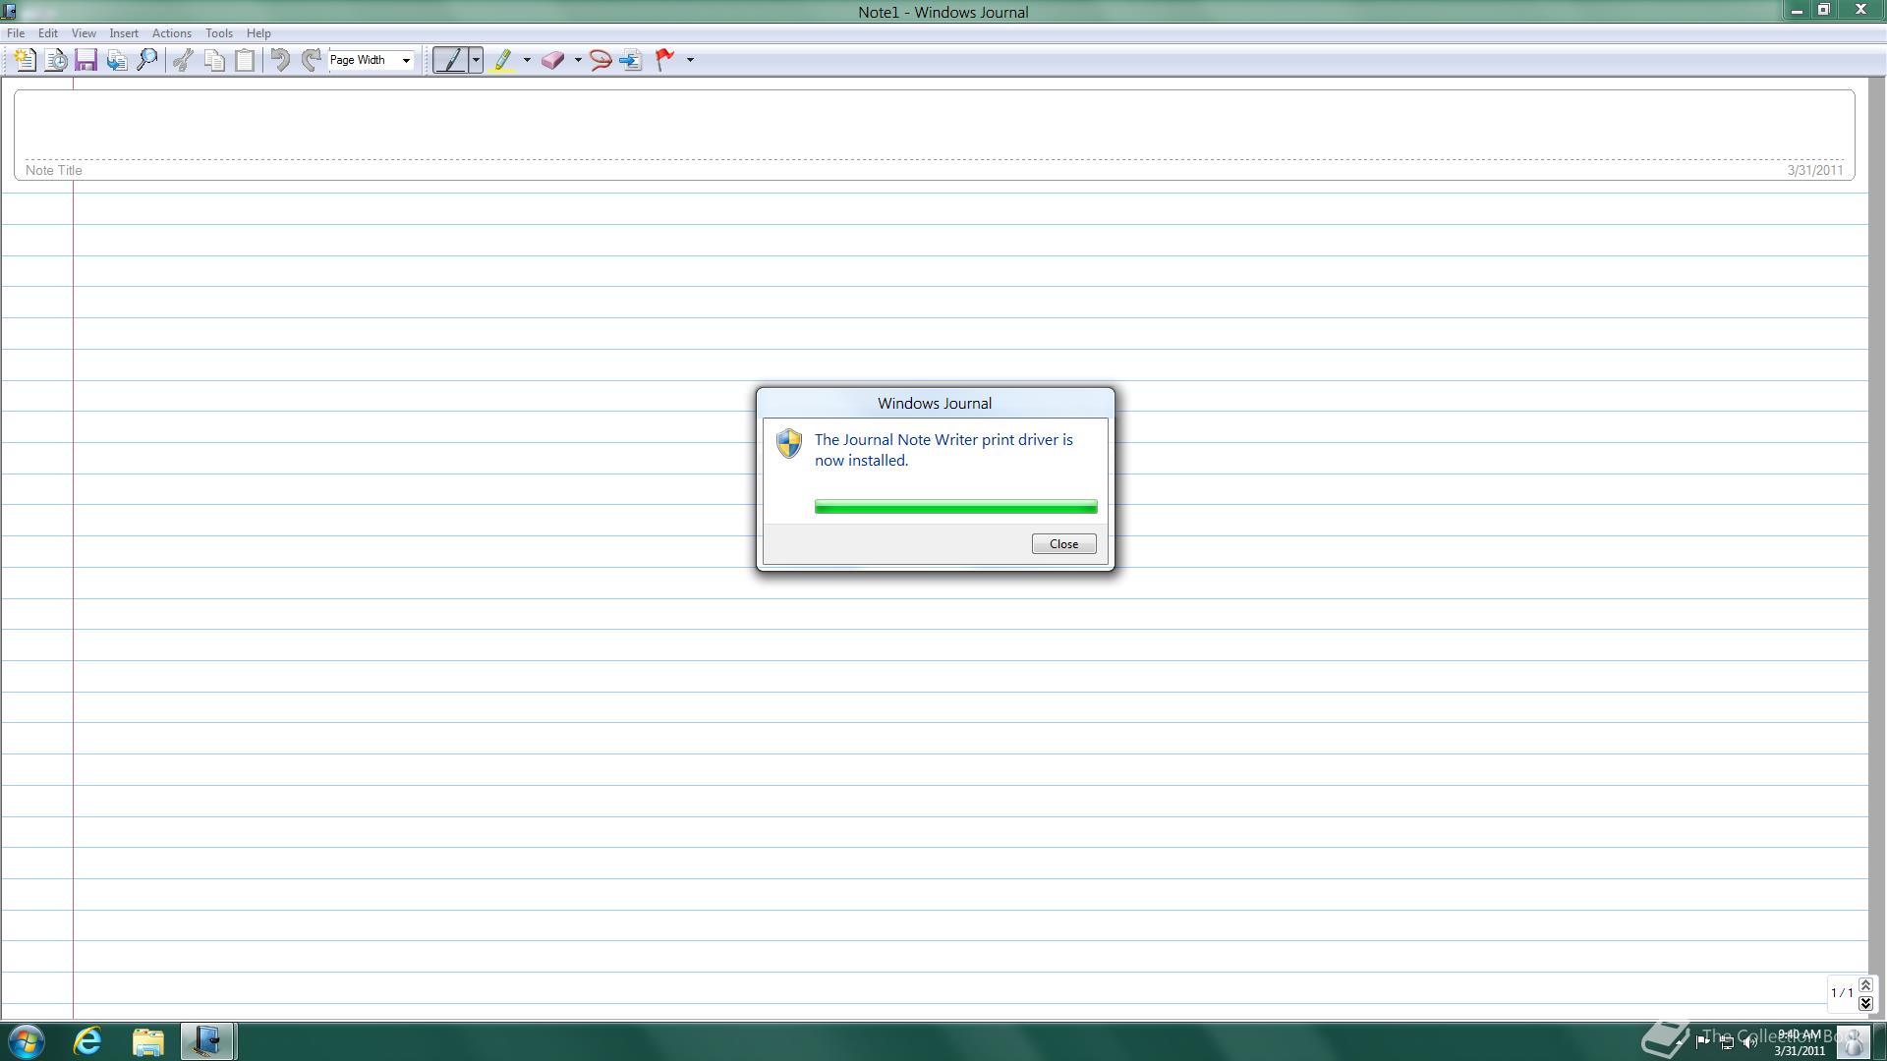
Task: Open Internet Explorer from the taskbar
Action: pyautogui.click(x=88, y=1041)
